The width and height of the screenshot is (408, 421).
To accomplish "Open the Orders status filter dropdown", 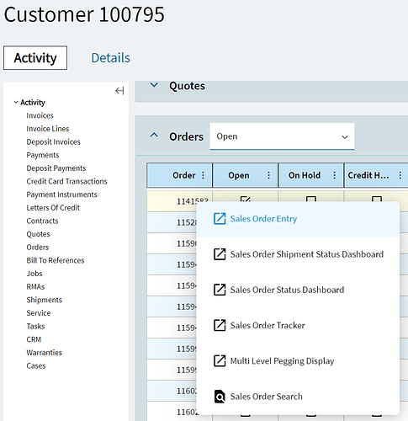I will (x=282, y=136).
